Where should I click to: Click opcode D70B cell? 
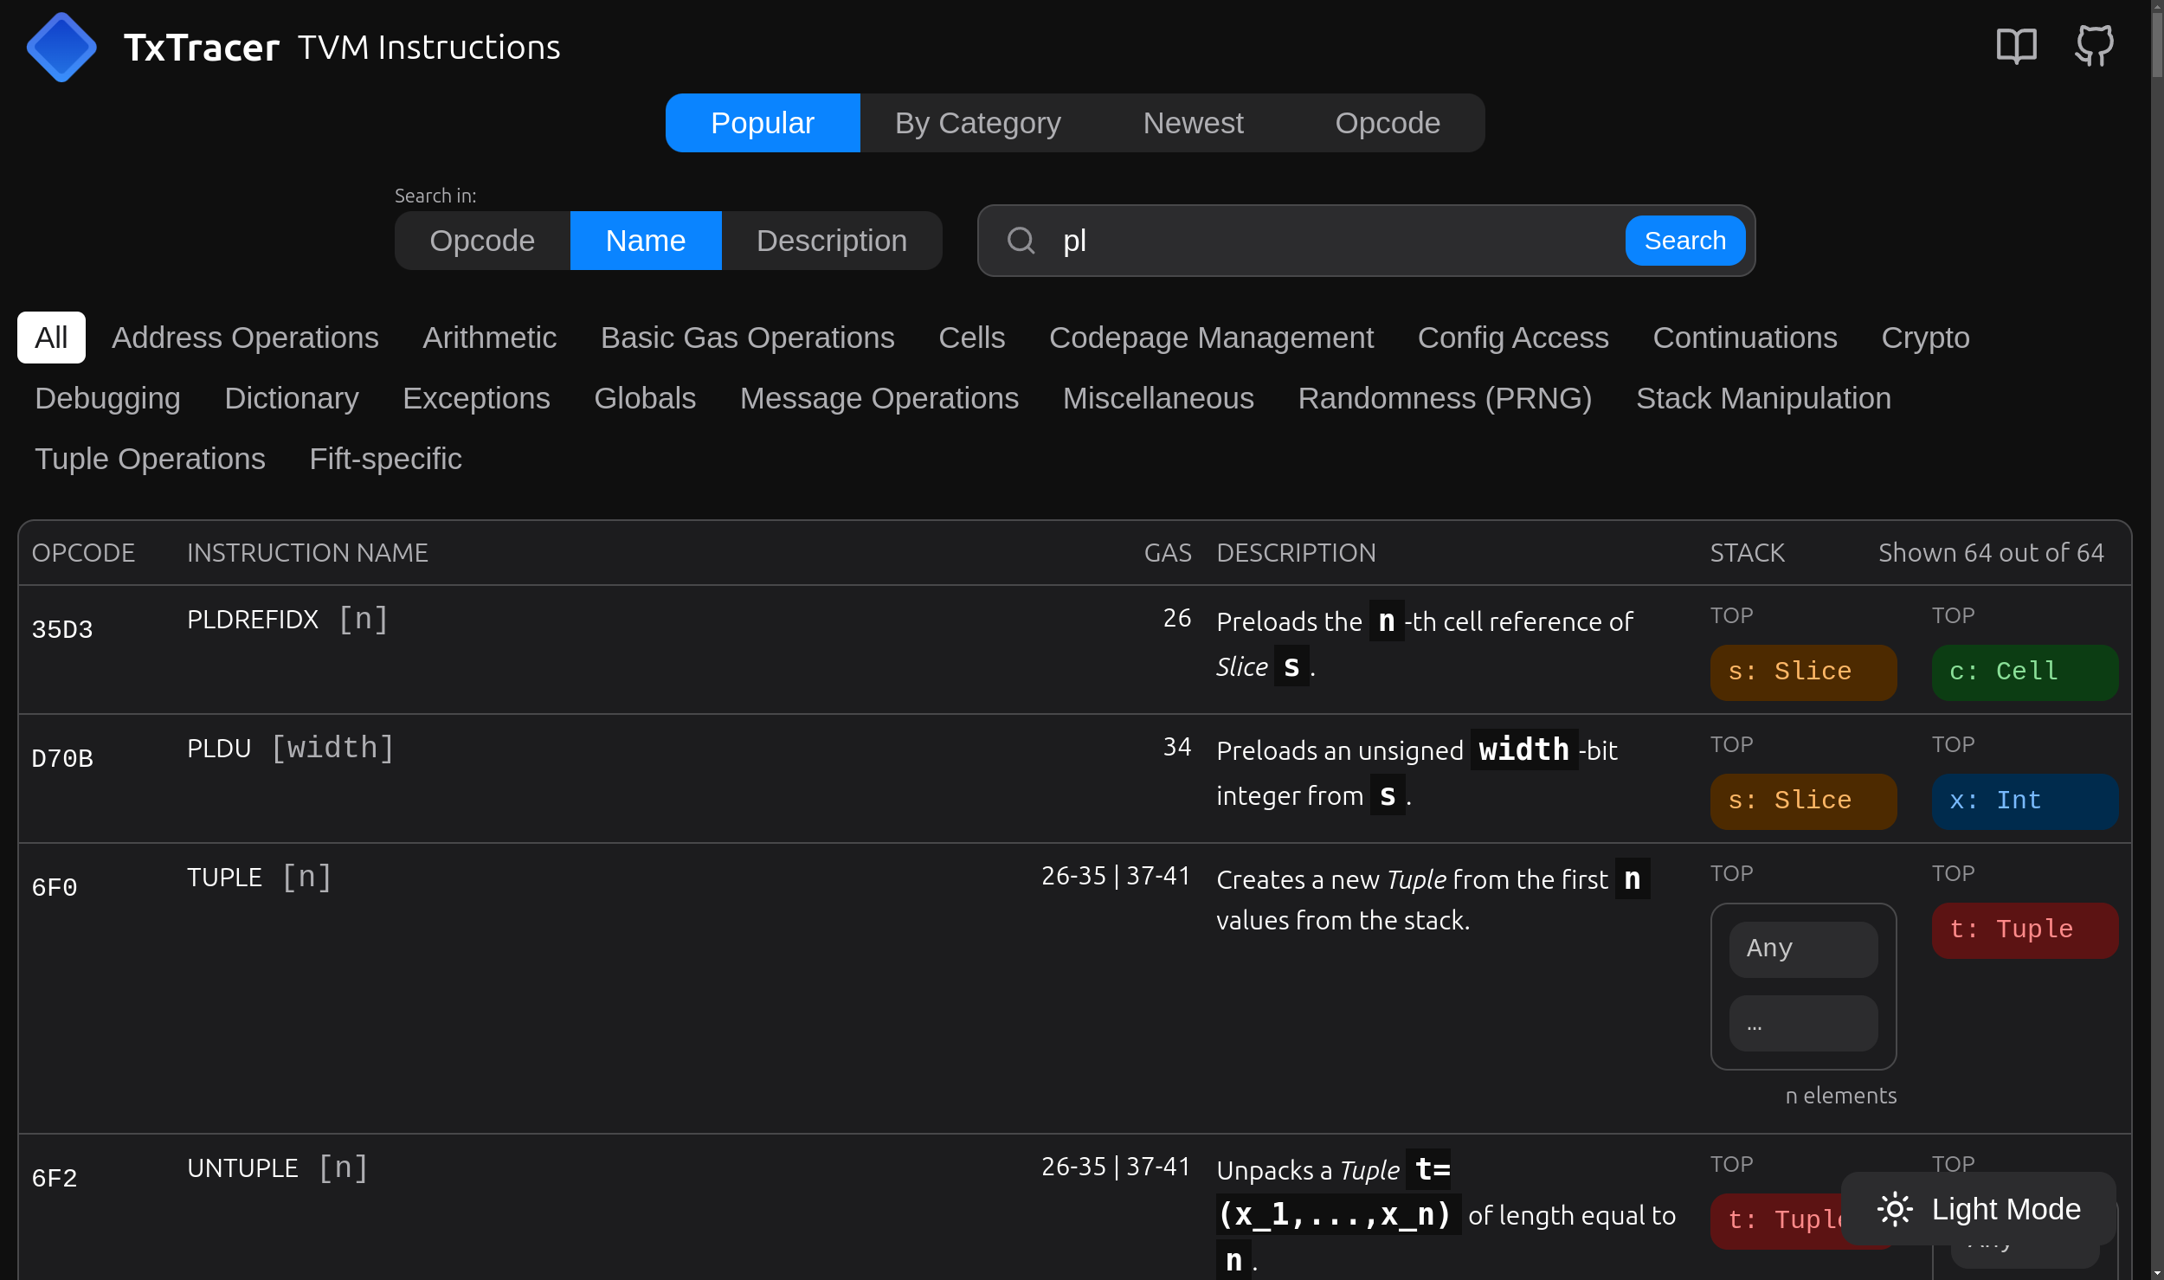[62, 758]
